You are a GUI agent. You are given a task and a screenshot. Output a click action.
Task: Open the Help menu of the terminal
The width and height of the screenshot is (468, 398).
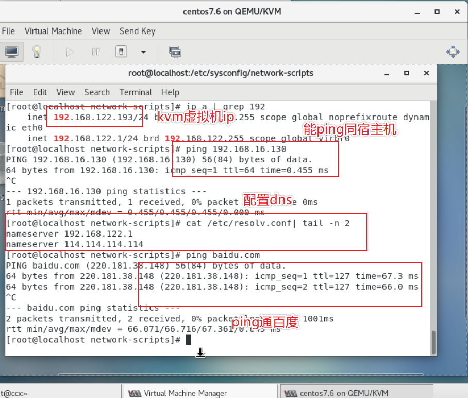(170, 92)
